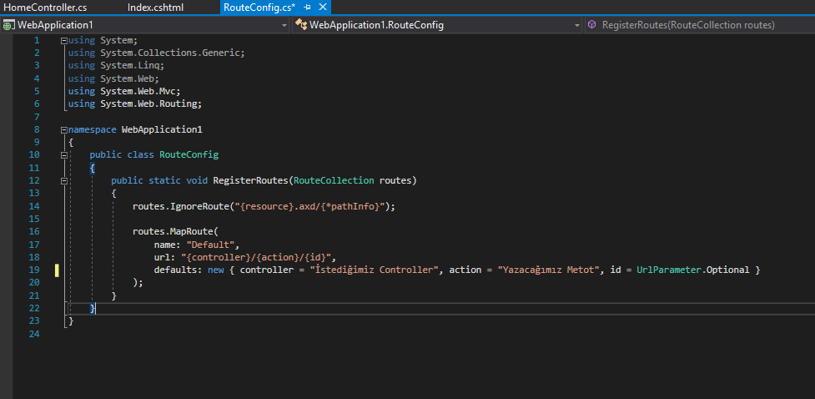This screenshot has height=399, width=815.
Task: Open the Index.cshtml tab
Action: pos(155,8)
